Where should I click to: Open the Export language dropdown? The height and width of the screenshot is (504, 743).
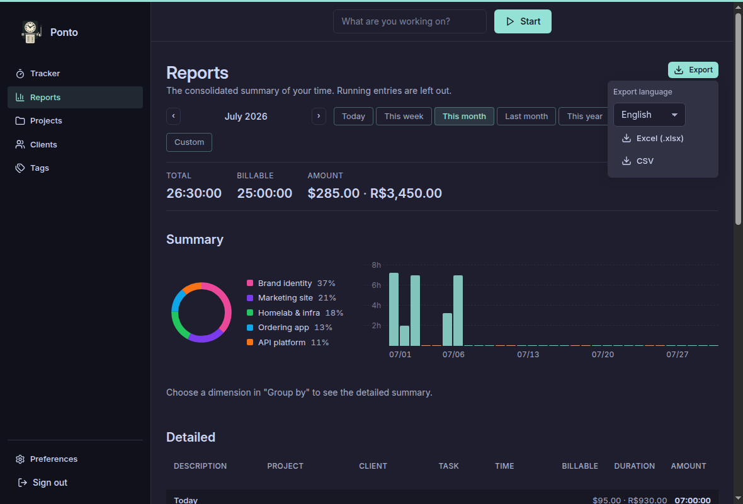click(x=649, y=115)
